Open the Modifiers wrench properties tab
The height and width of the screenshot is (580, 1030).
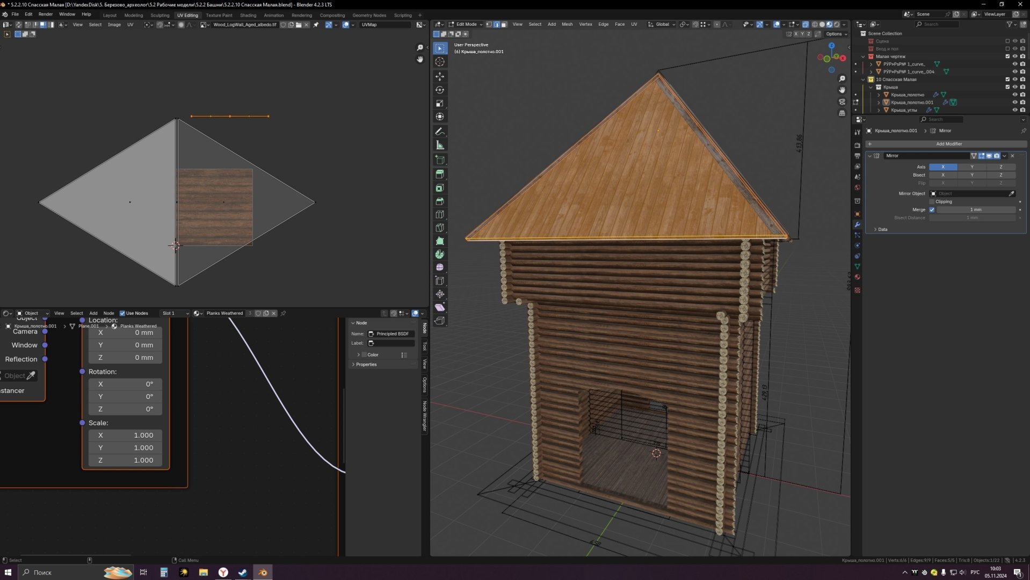857,224
